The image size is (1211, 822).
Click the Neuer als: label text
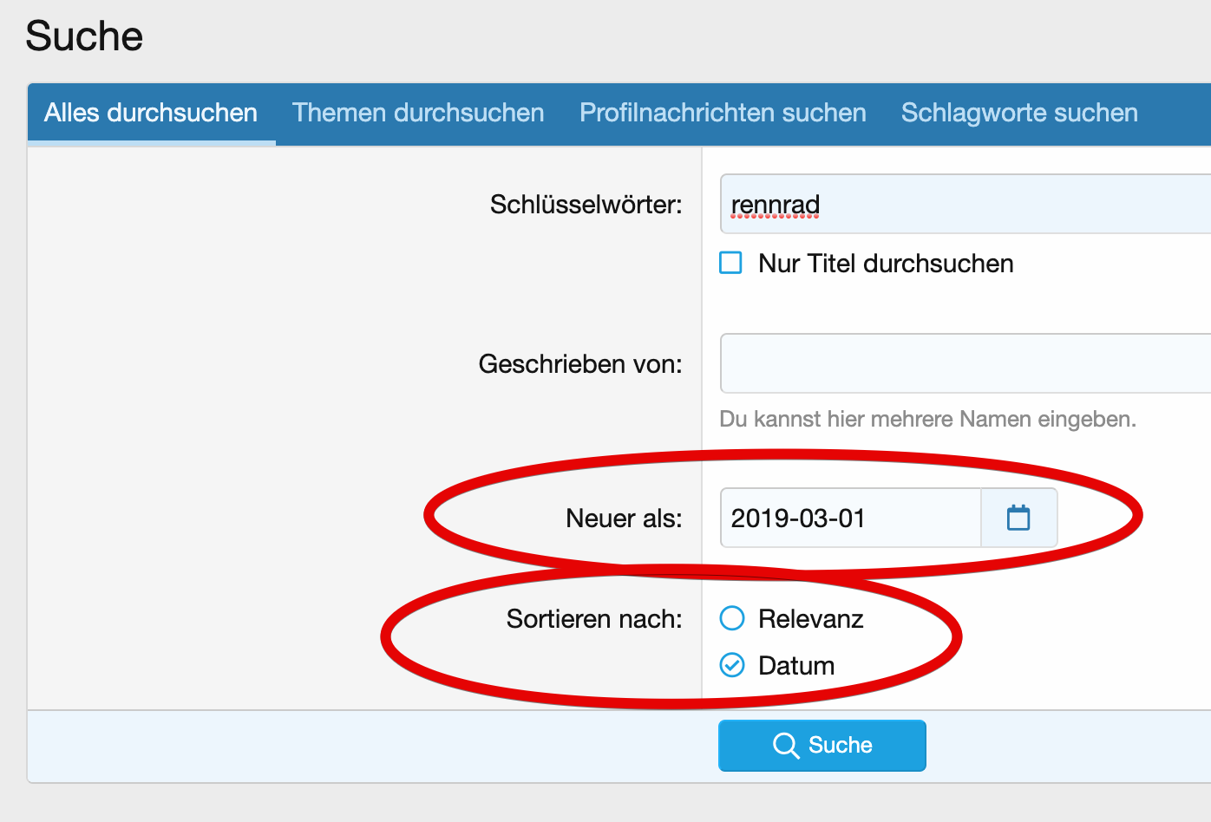click(x=624, y=519)
